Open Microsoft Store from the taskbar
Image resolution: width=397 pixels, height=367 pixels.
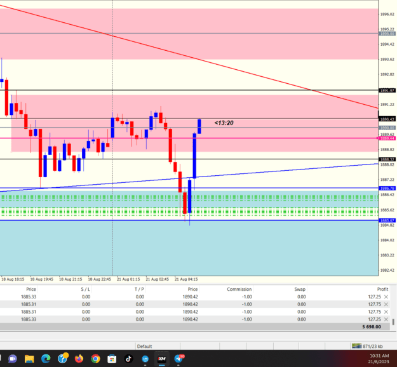click(x=112, y=359)
